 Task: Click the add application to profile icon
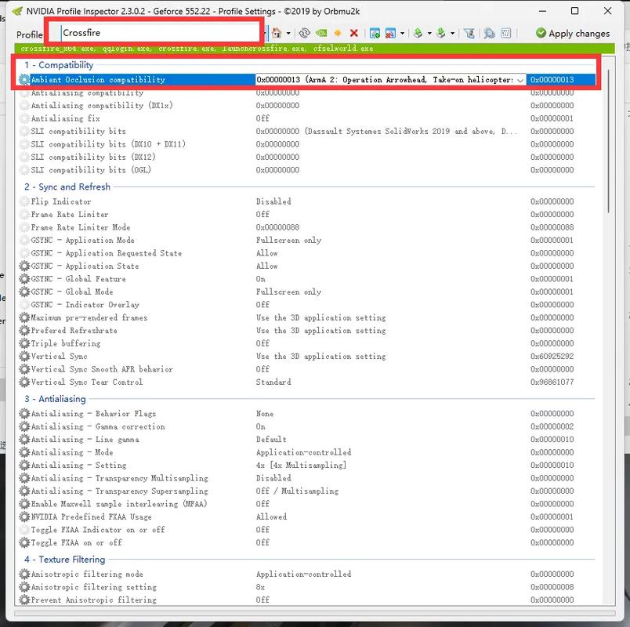[375, 33]
